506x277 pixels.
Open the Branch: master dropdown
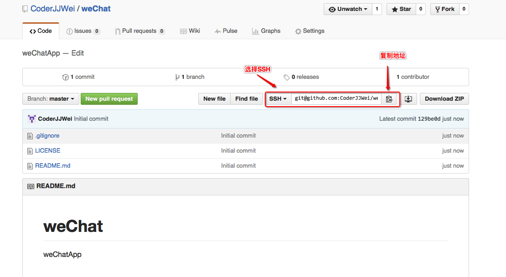(51, 99)
